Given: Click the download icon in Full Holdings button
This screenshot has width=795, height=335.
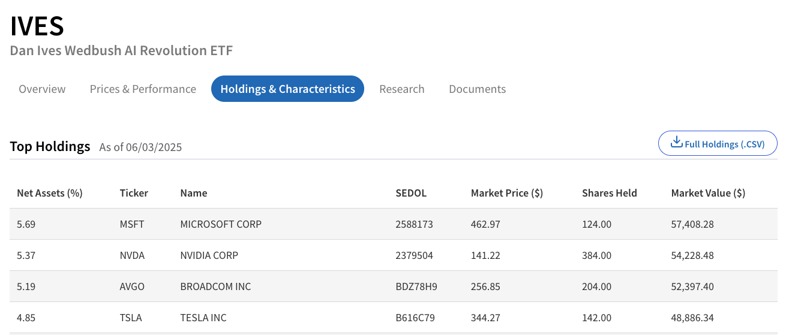Looking at the screenshot, I should (676, 143).
